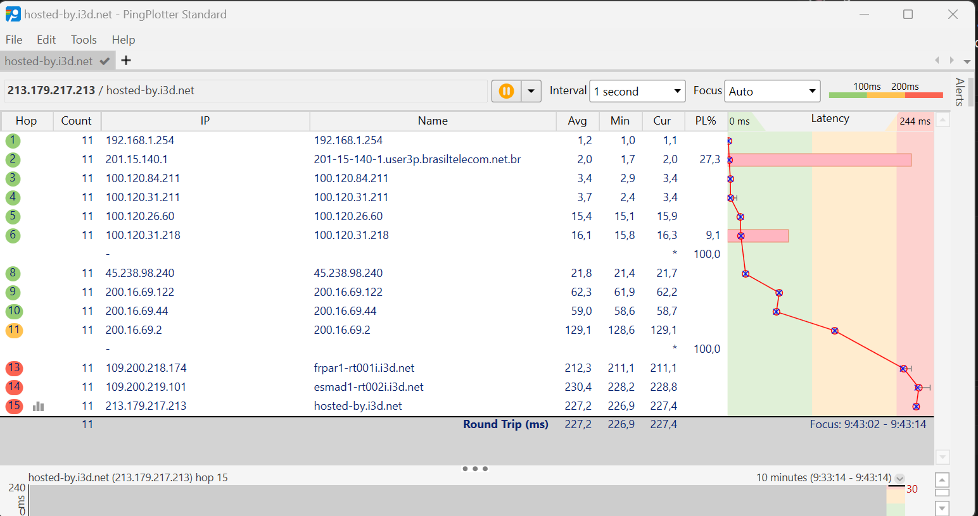Click timeline graph scroll down arrow

coord(943,508)
